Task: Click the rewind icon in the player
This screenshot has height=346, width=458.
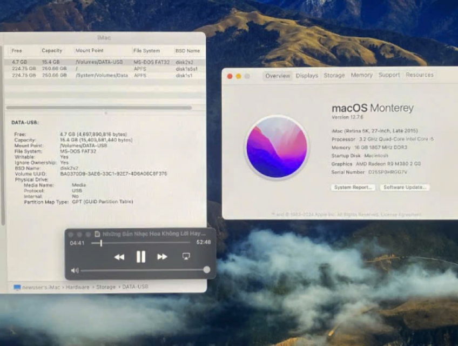Action: point(119,257)
